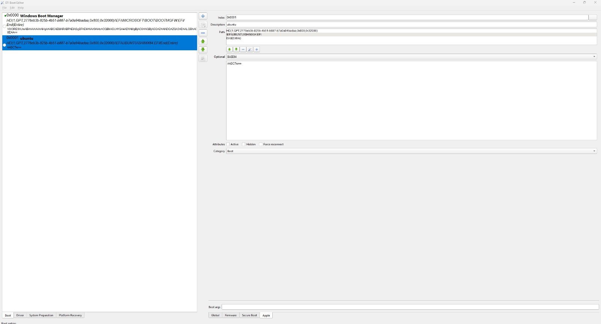Screen dimensions: 601x324
Task: Open the Platform Recovery tab
Action: (70, 315)
